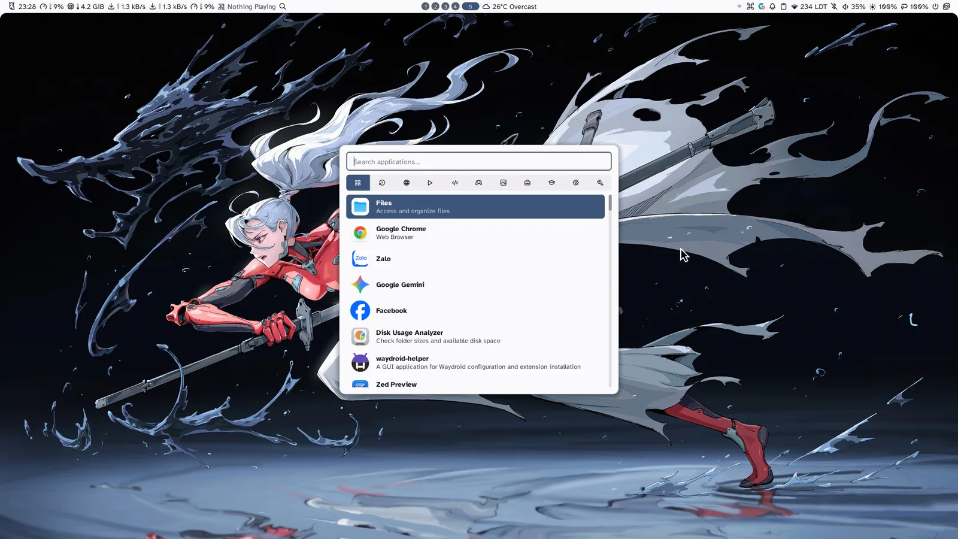This screenshot has height=539, width=958.
Task: Switch to the internet globe category
Action: pos(407,183)
